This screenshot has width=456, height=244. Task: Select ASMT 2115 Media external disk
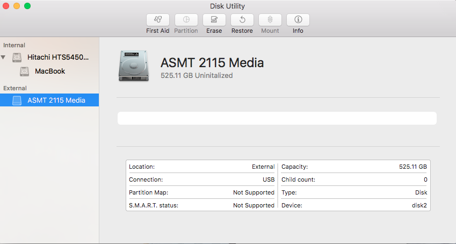56,100
